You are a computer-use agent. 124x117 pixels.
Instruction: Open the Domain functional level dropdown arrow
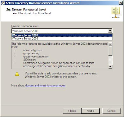(x=110, y=31)
